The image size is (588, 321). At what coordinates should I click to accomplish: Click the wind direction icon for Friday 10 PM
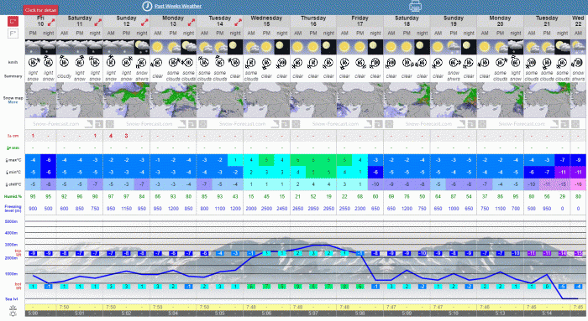click(x=33, y=62)
